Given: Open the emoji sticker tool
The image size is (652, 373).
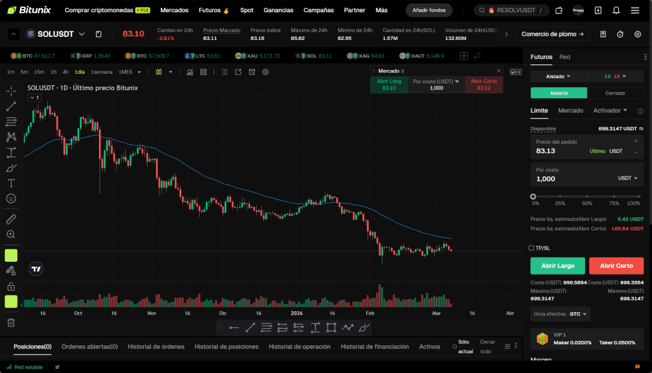Looking at the screenshot, I should pos(11,198).
